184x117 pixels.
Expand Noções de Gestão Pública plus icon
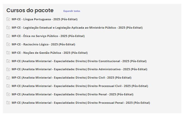8,53
